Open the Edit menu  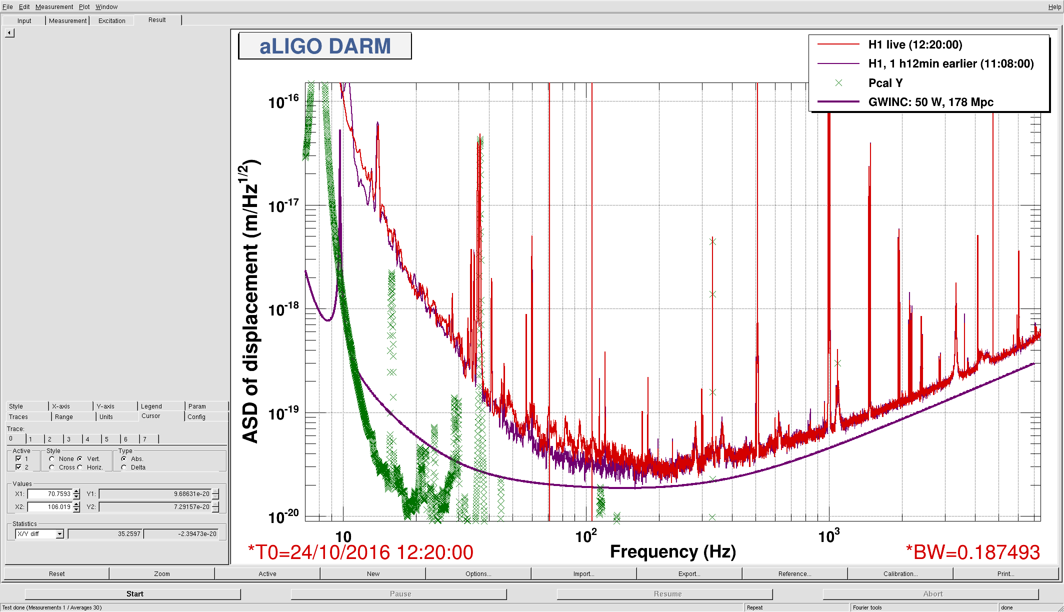tap(24, 6)
